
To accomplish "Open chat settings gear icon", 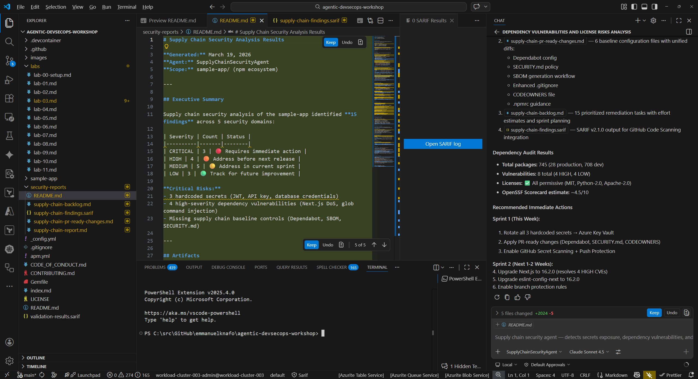I will (x=653, y=20).
